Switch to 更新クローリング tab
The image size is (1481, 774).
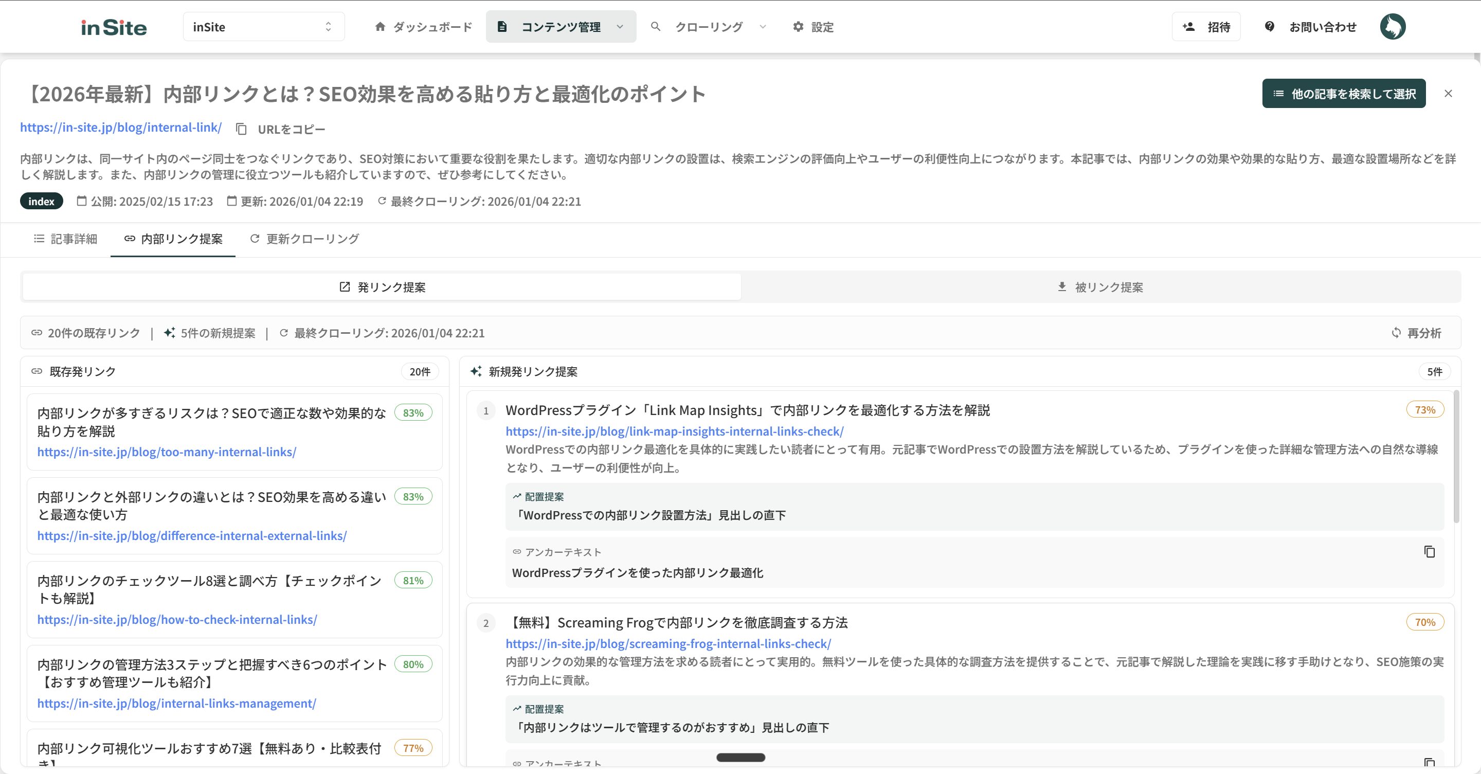tap(304, 239)
